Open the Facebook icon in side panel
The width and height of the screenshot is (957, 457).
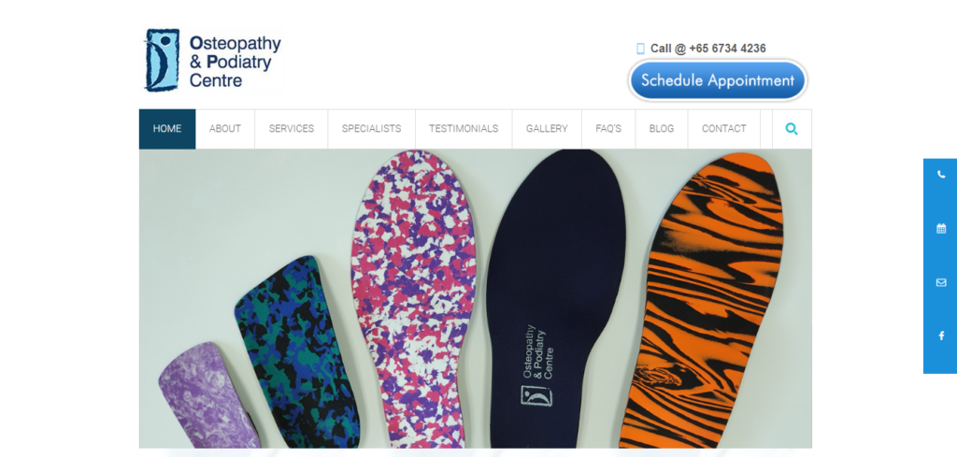[x=940, y=336]
